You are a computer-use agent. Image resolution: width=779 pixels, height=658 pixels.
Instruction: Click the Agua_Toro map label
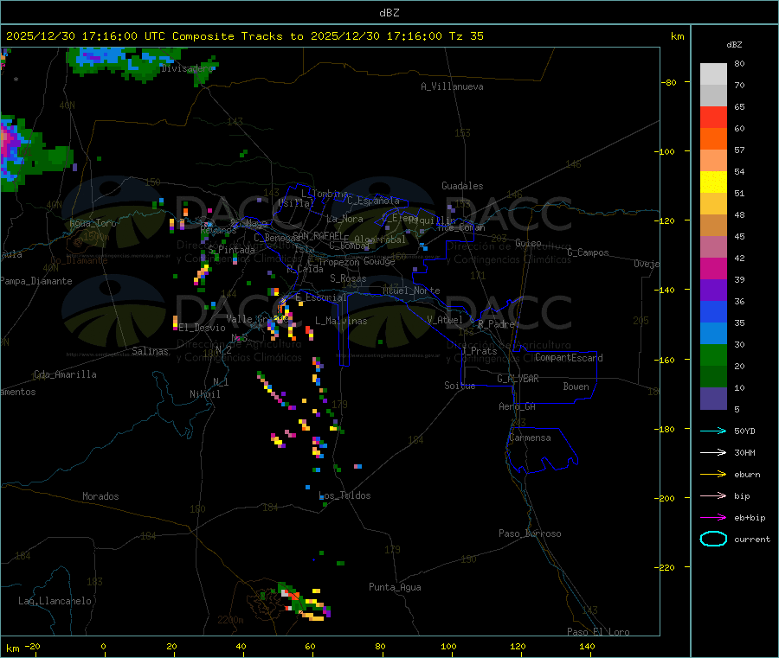point(93,223)
